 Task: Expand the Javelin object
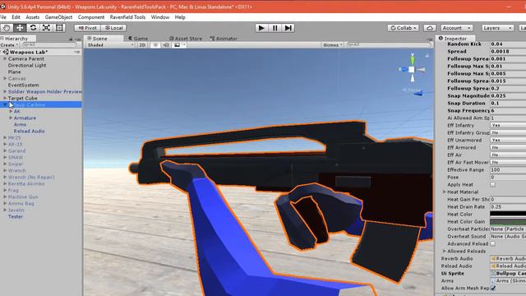[x=5, y=210]
